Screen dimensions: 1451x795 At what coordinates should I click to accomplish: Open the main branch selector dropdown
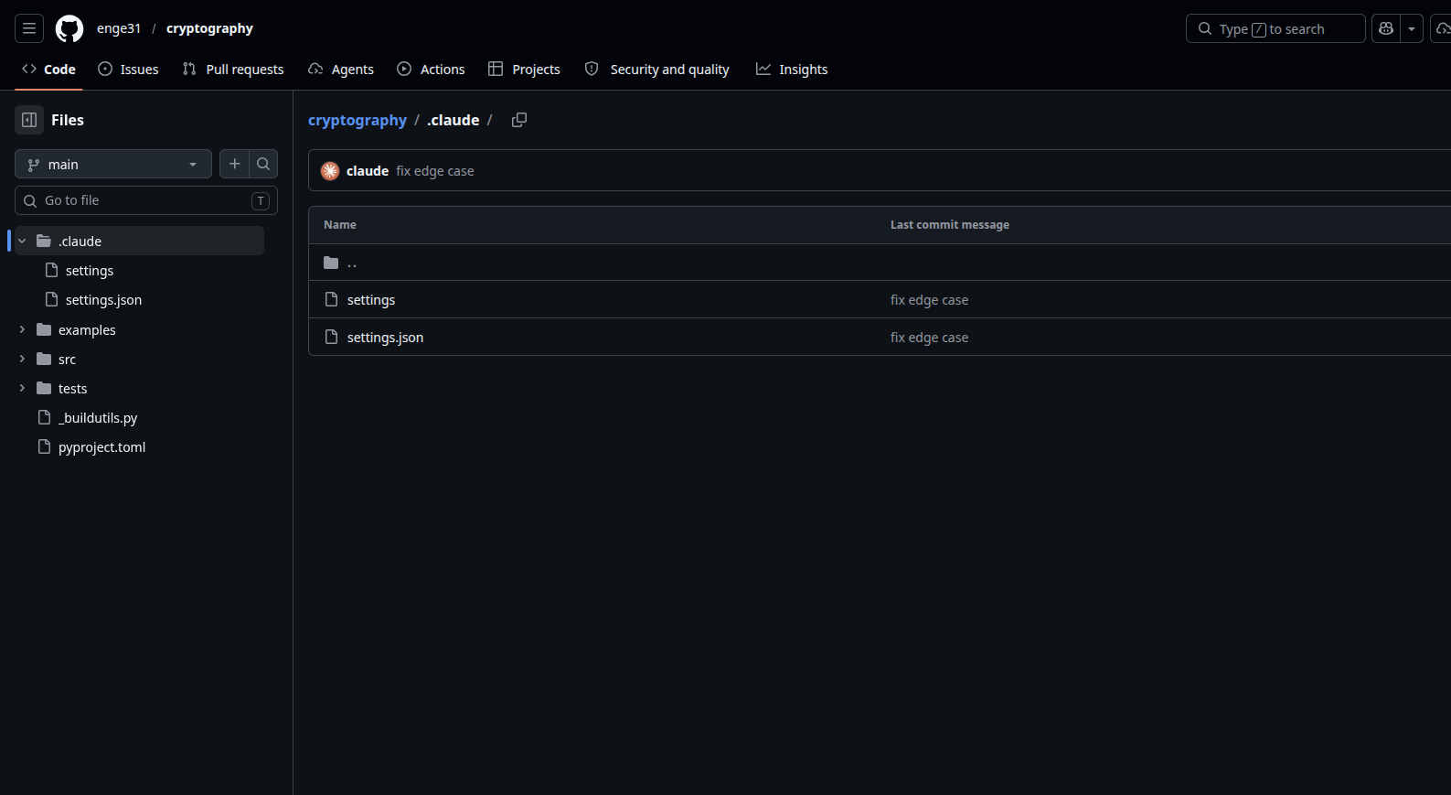point(113,164)
